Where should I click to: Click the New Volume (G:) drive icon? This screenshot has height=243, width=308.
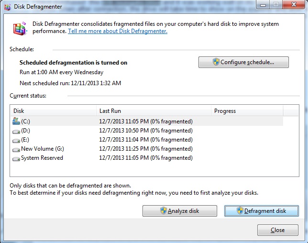(x=16, y=149)
